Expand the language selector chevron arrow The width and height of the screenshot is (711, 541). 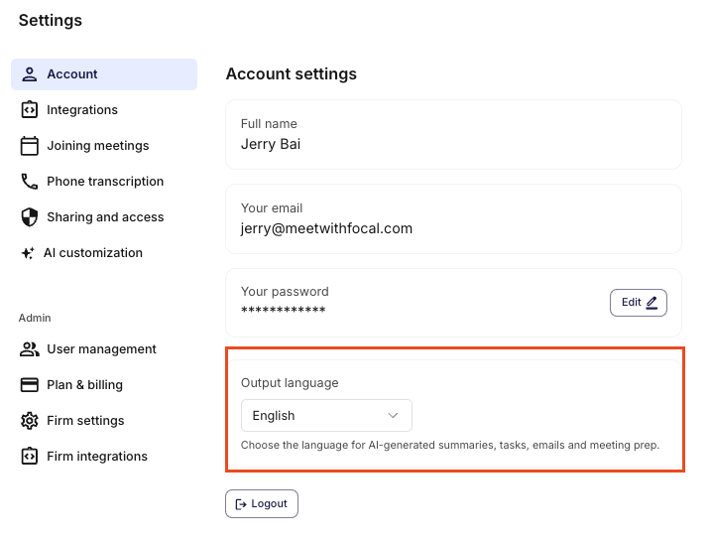[393, 416]
